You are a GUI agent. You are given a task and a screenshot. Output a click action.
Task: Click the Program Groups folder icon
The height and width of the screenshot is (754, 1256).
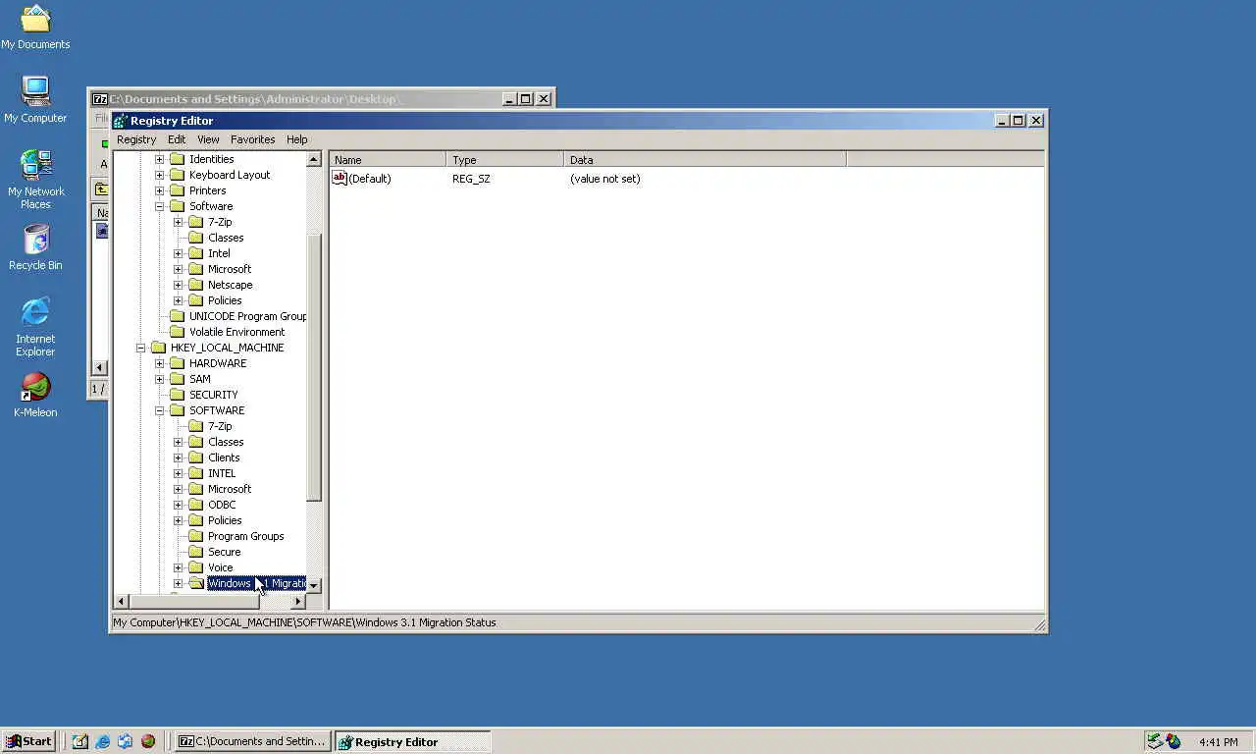[x=195, y=536]
